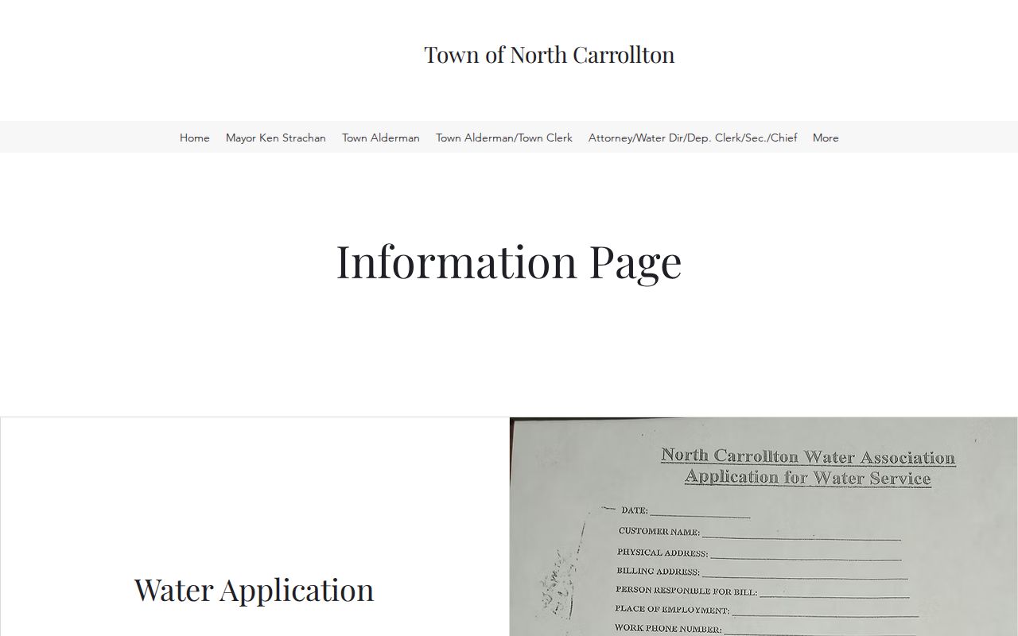Open the water application form image
Screen dimensions: 1018x636
click(763, 526)
